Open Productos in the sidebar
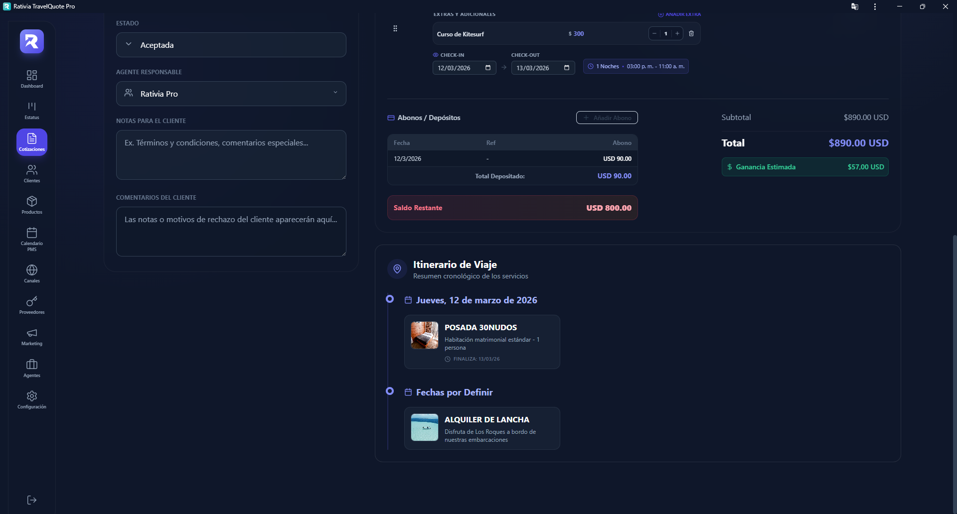Screen dimensions: 957x514 (x=32, y=205)
